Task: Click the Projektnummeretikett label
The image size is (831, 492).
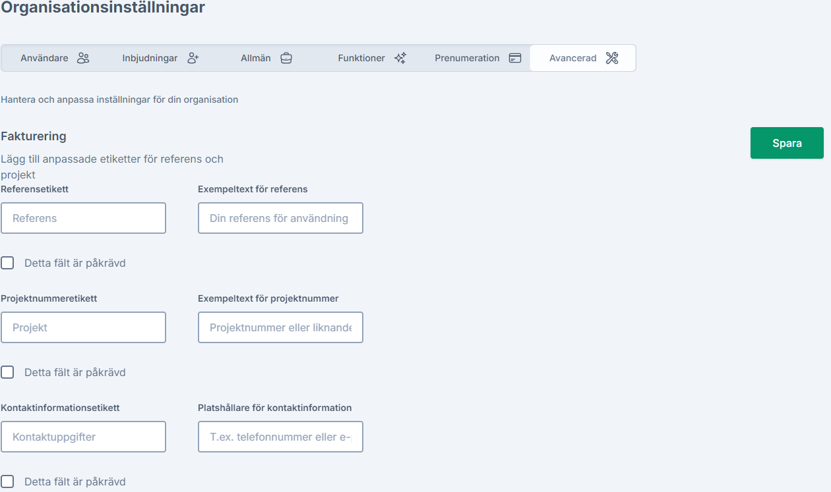Action: click(49, 298)
